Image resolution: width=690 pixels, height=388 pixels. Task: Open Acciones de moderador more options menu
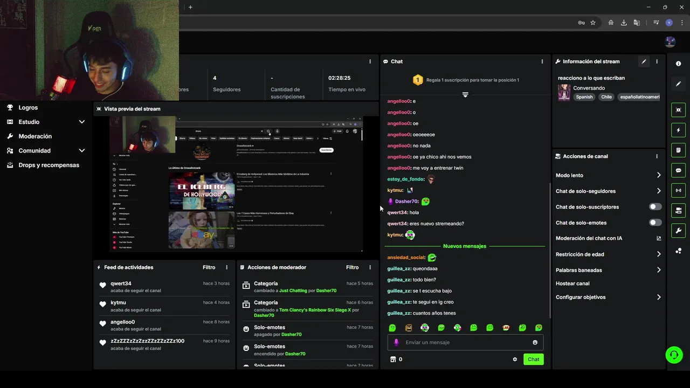tap(370, 267)
